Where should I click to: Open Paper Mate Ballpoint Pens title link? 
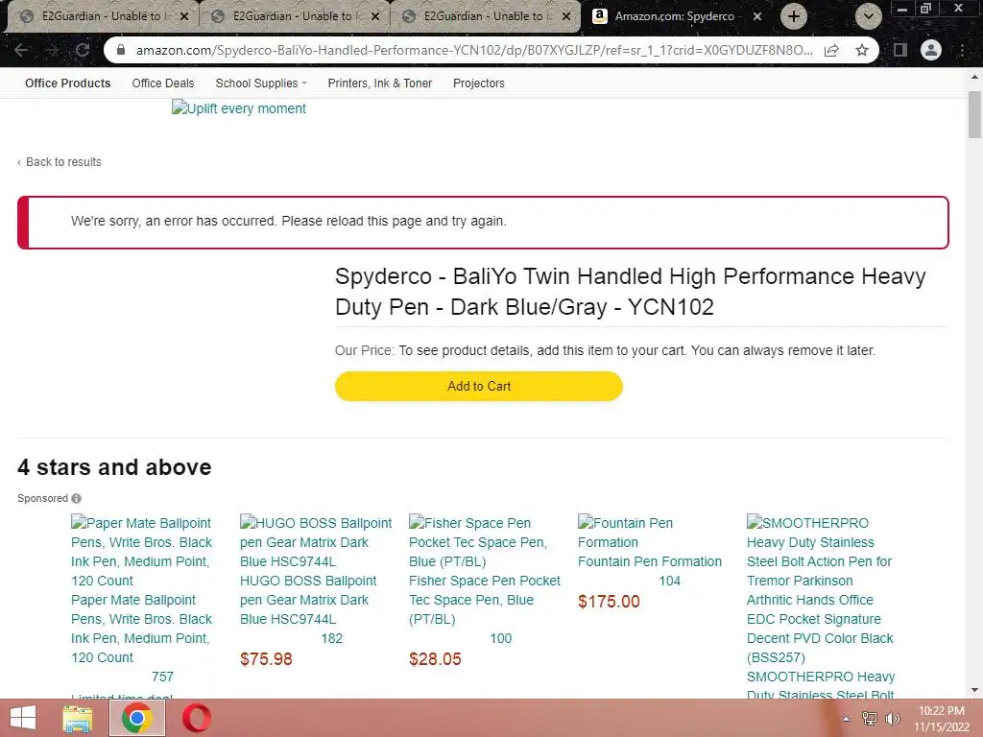(x=141, y=629)
